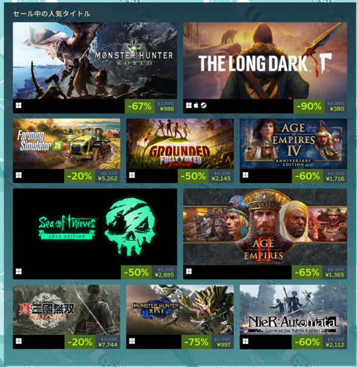Click the ¥986 price for Monster Hunter World

pyautogui.click(x=167, y=109)
